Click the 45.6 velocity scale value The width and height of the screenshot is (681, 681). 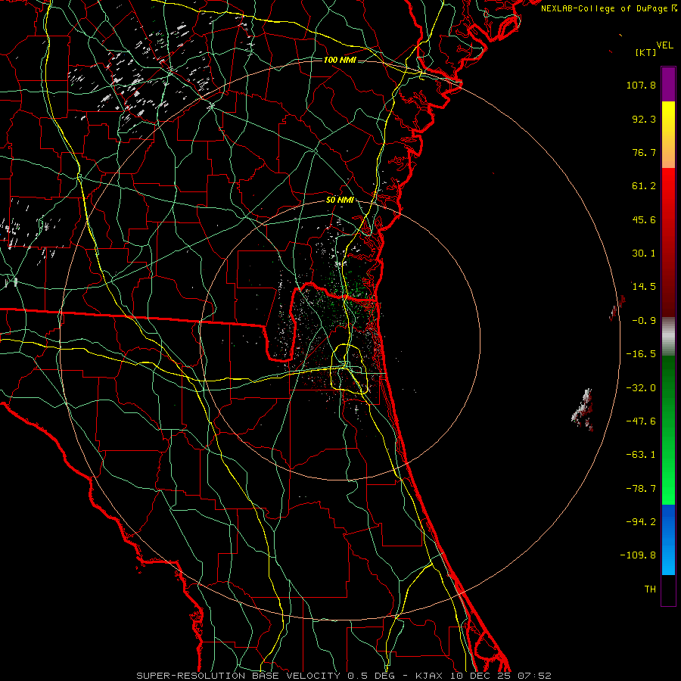click(644, 219)
